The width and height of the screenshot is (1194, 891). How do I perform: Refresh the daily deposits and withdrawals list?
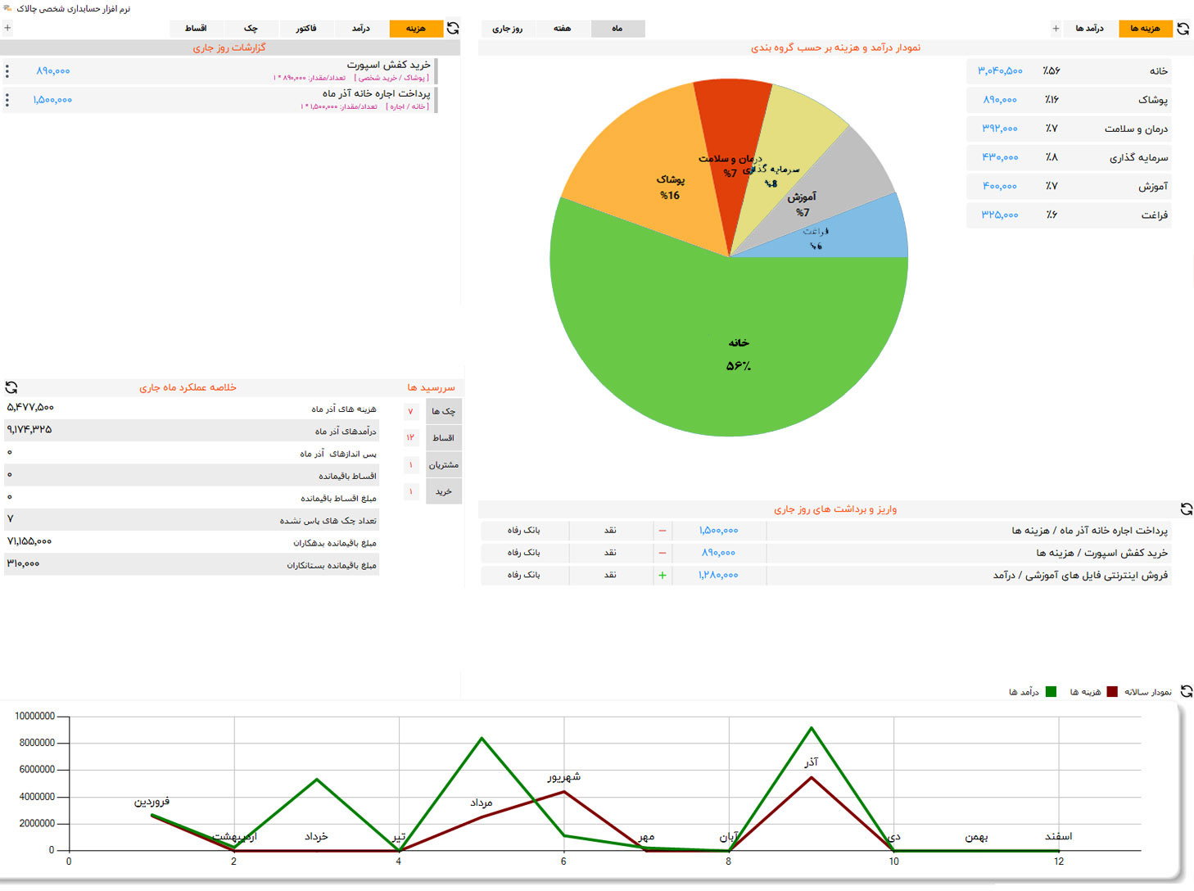pos(1187,509)
